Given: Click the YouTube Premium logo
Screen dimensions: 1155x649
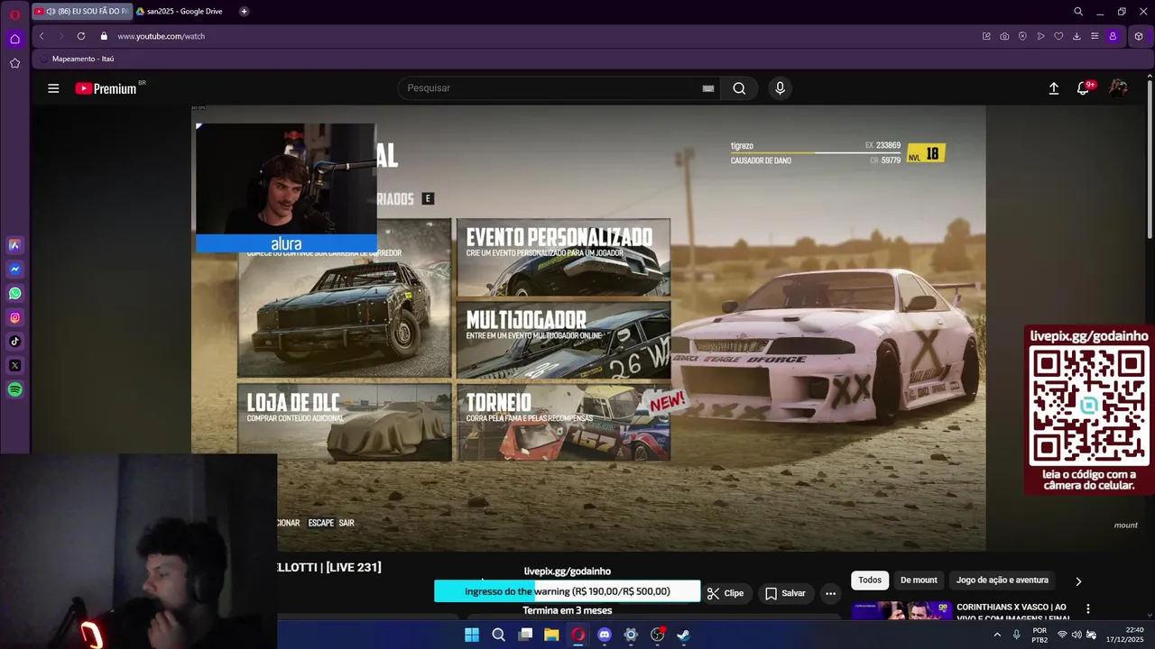Looking at the screenshot, I should pos(106,88).
